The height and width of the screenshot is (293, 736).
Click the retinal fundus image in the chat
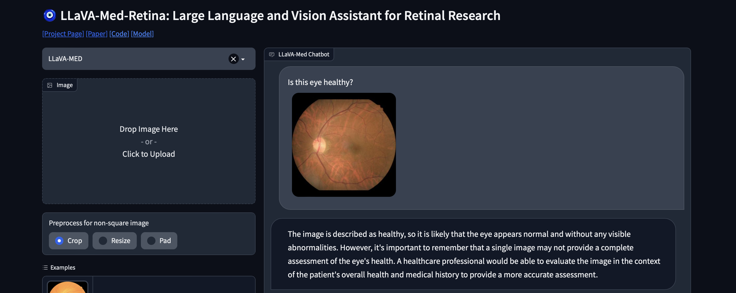(x=344, y=144)
